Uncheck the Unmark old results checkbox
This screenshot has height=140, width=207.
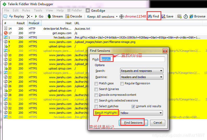coord(133,106)
